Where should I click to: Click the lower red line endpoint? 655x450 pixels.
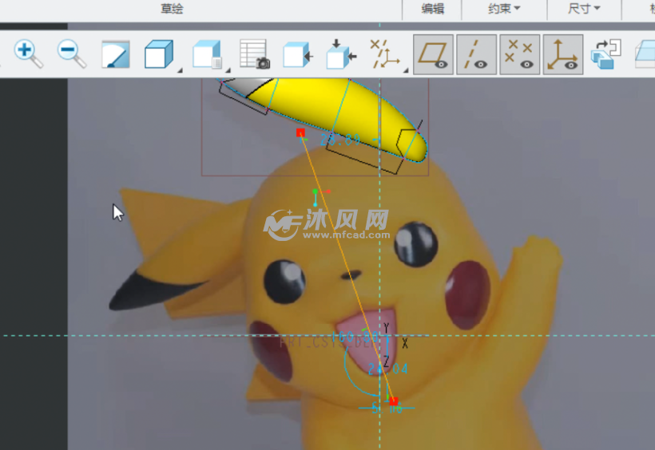[394, 401]
